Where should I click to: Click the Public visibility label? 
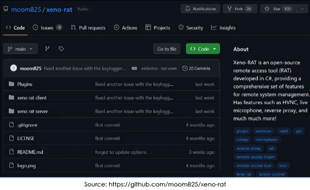(83, 9)
